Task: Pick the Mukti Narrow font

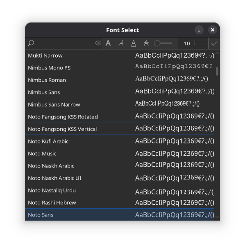Action: pos(120,56)
